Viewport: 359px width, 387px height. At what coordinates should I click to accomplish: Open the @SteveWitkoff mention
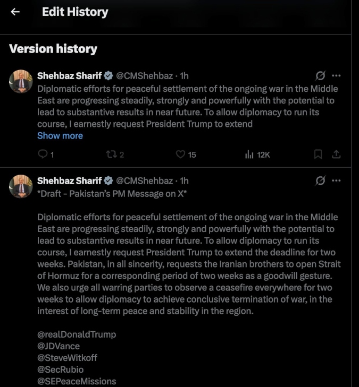pos(68,358)
